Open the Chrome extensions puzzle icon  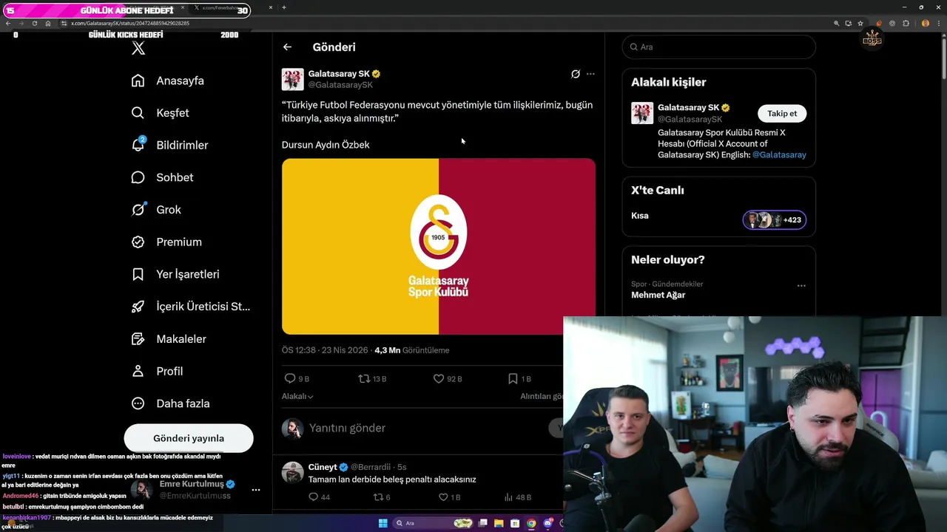906,24
